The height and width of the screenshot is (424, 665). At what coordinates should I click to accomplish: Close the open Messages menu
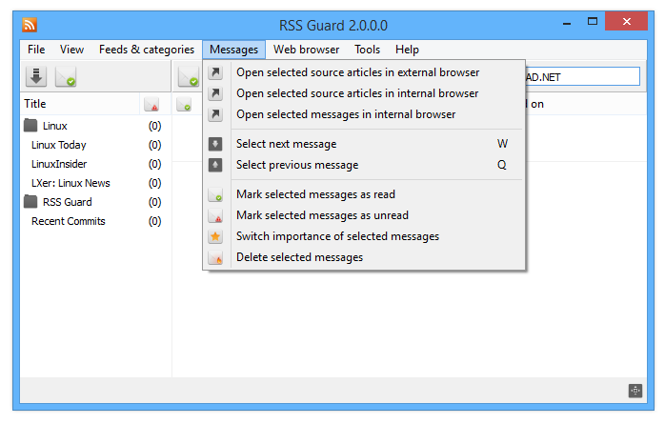233,50
